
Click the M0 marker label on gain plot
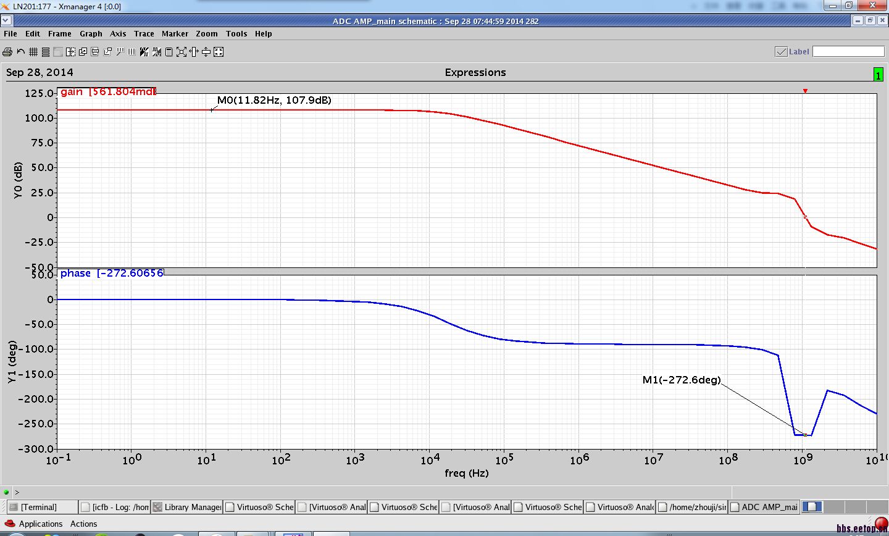point(274,100)
